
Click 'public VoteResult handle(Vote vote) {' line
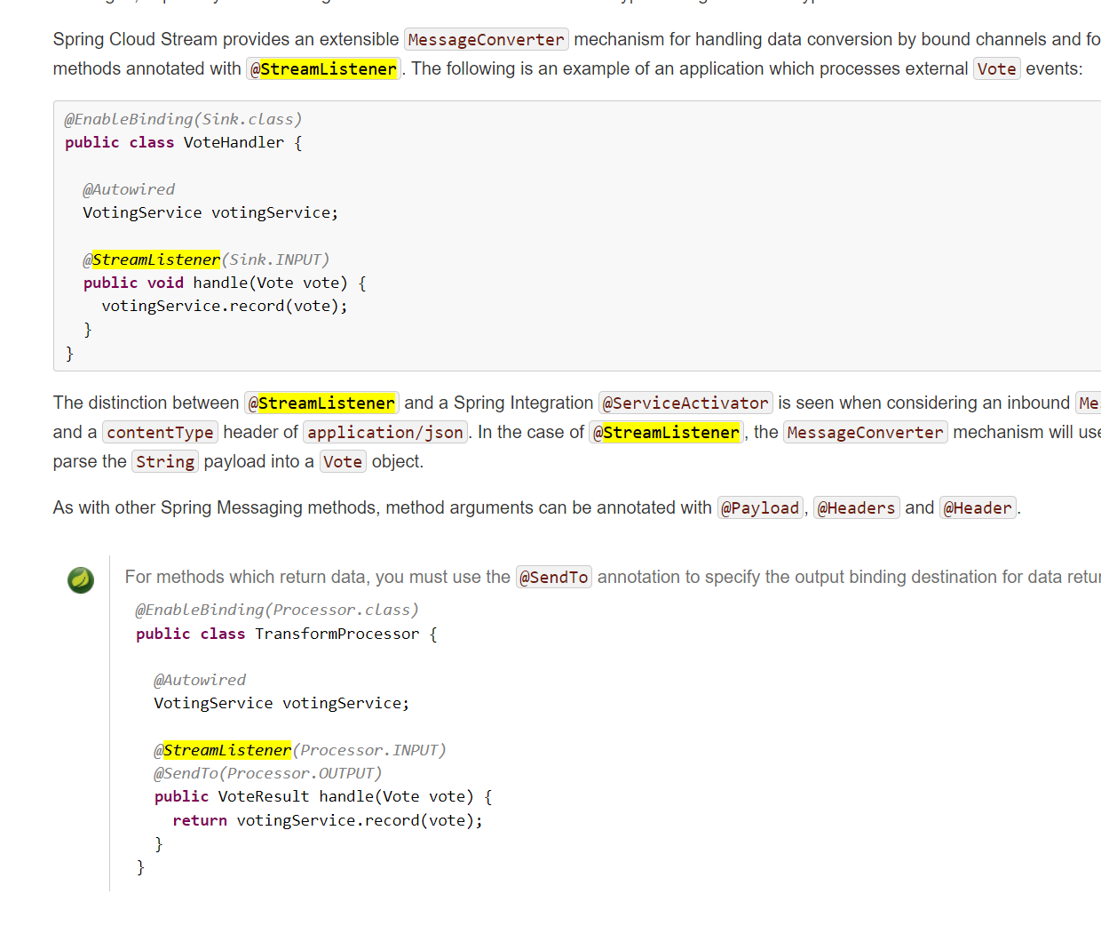point(323,796)
